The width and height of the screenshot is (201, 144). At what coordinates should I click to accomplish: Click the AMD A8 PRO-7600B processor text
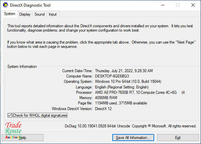click(x=136, y=92)
